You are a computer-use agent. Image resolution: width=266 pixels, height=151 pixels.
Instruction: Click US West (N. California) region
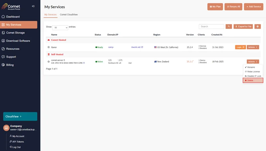pos(166,47)
